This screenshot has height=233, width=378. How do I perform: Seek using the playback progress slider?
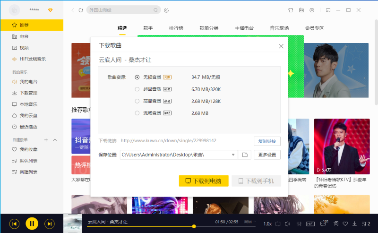(171, 226)
